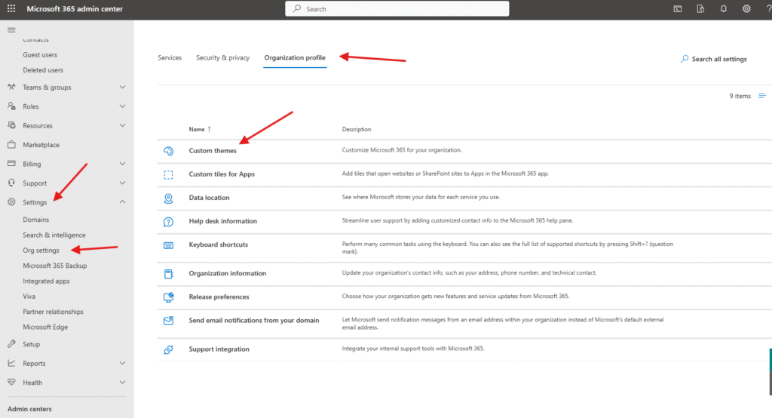The width and height of the screenshot is (772, 418).
Task: Open Release preferences setting
Action: [219, 297]
